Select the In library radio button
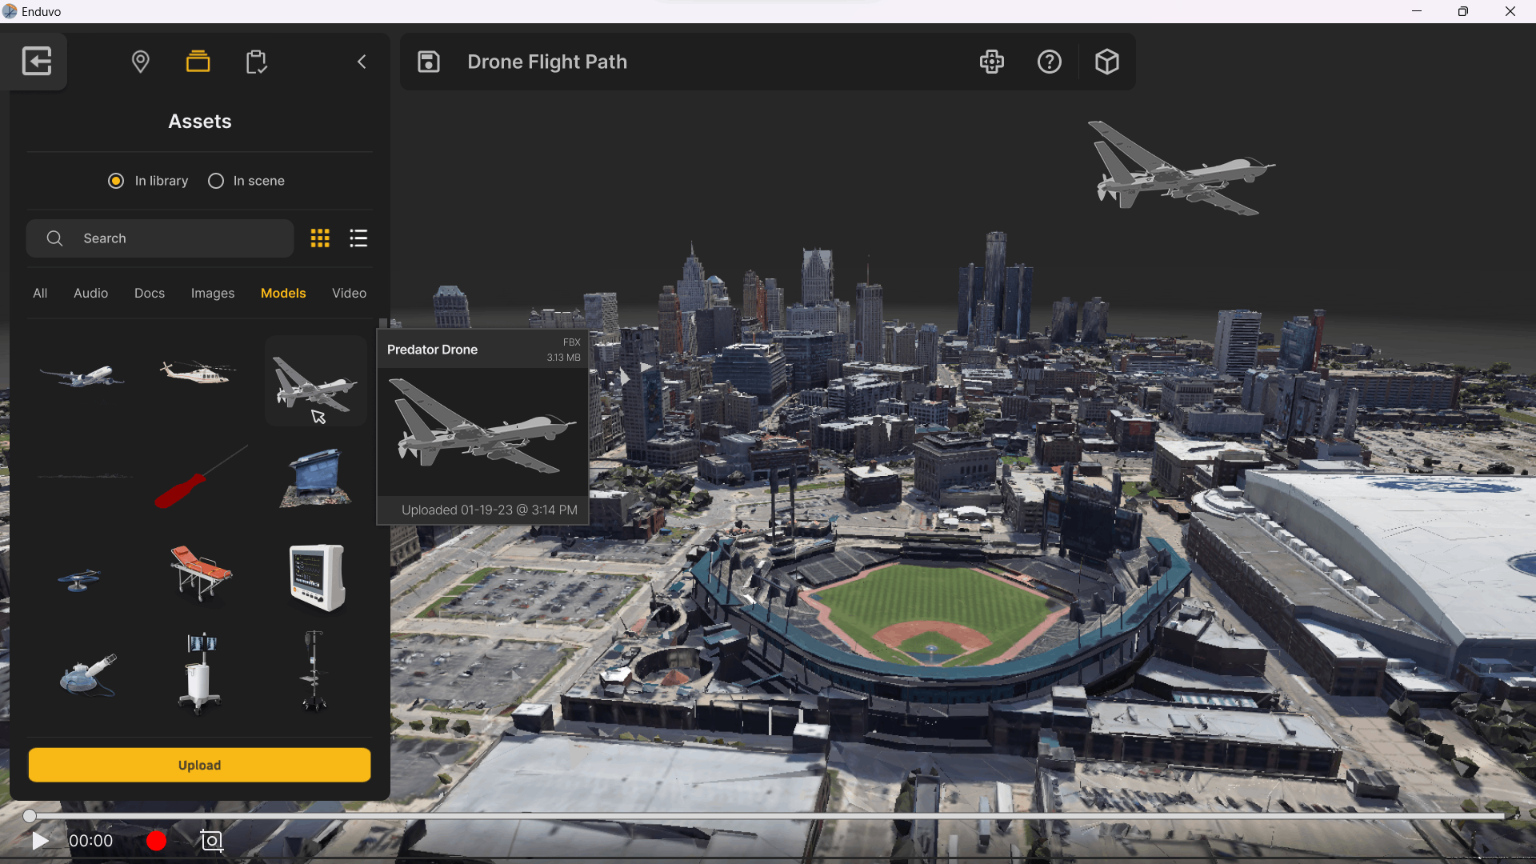The height and width of the screenshot is (864, 1536). (116, 181)
